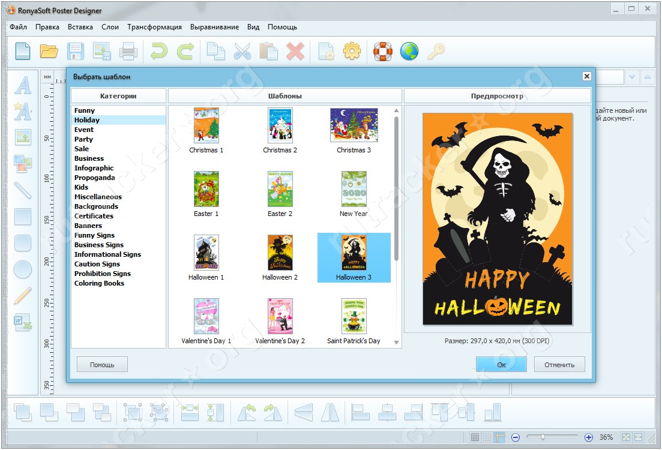Redo the last undone action
Image resolution: width=662 pixels, height=450 pixels.
point(185,51)
